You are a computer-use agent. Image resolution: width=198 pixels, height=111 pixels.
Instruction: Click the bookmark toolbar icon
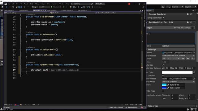[x=92, y=7]
